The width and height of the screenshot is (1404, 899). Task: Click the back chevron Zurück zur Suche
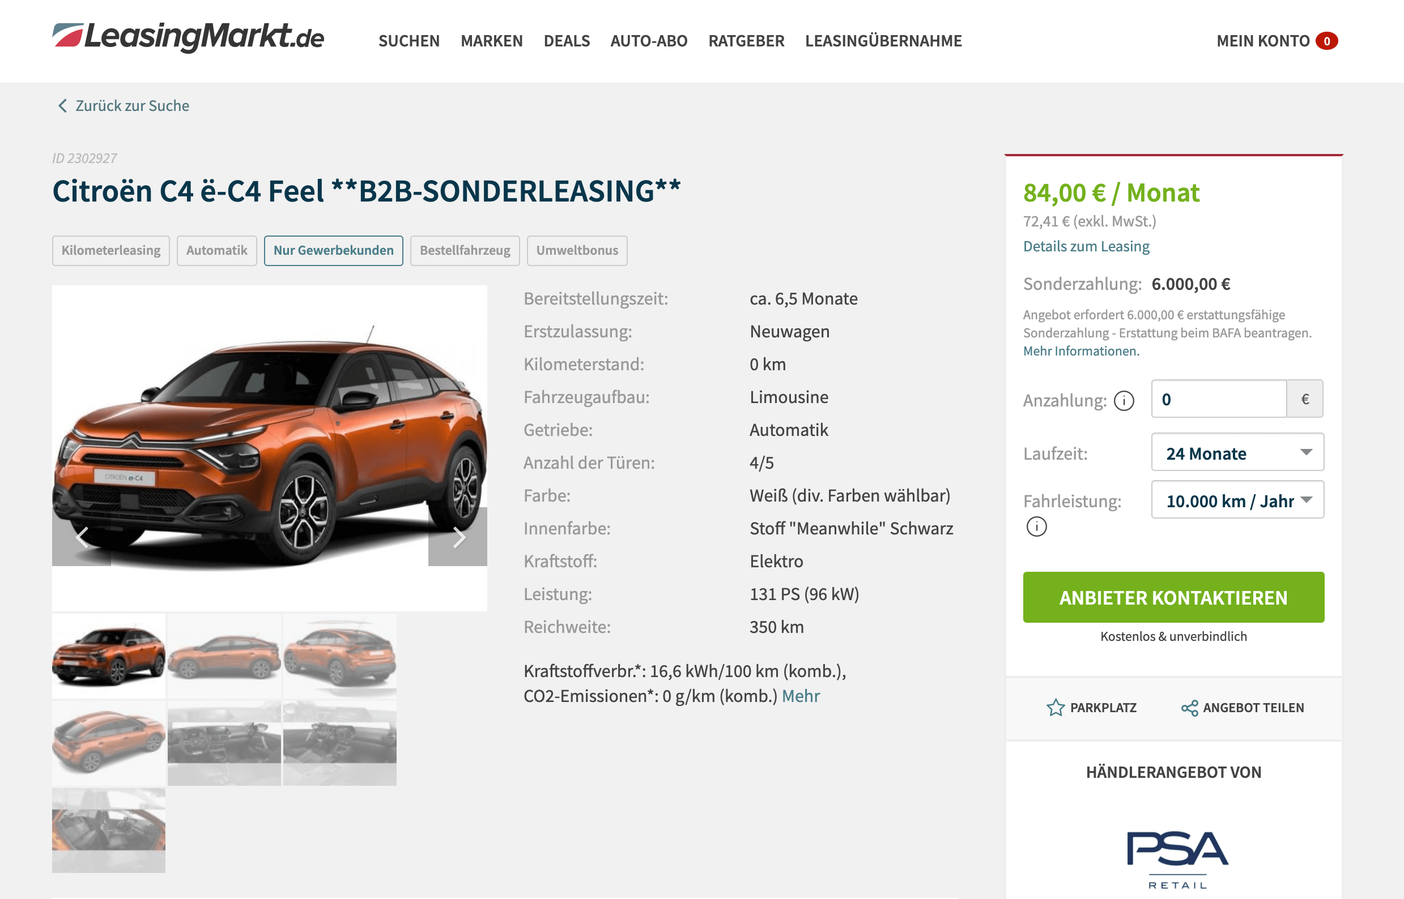[x=62, y=106]
